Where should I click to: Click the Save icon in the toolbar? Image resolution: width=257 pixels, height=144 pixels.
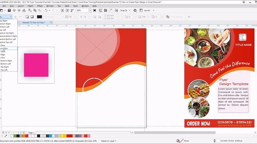coord(9,10)
